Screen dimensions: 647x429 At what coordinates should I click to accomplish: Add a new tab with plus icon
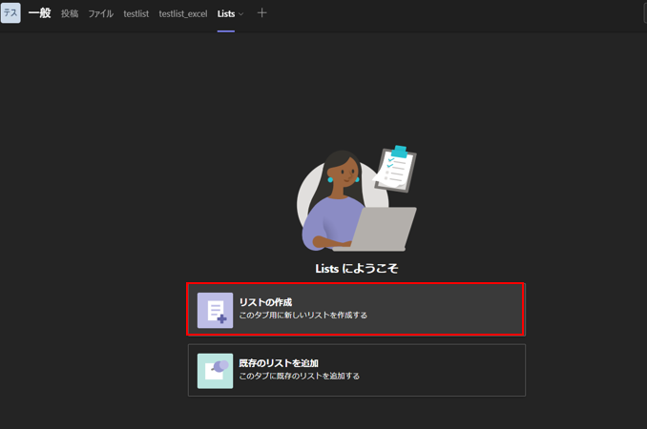[261, 13]
